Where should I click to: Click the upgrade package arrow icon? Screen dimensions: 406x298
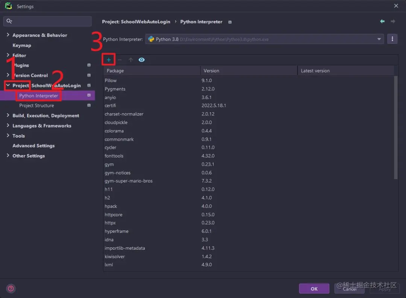tap(130, 60)
